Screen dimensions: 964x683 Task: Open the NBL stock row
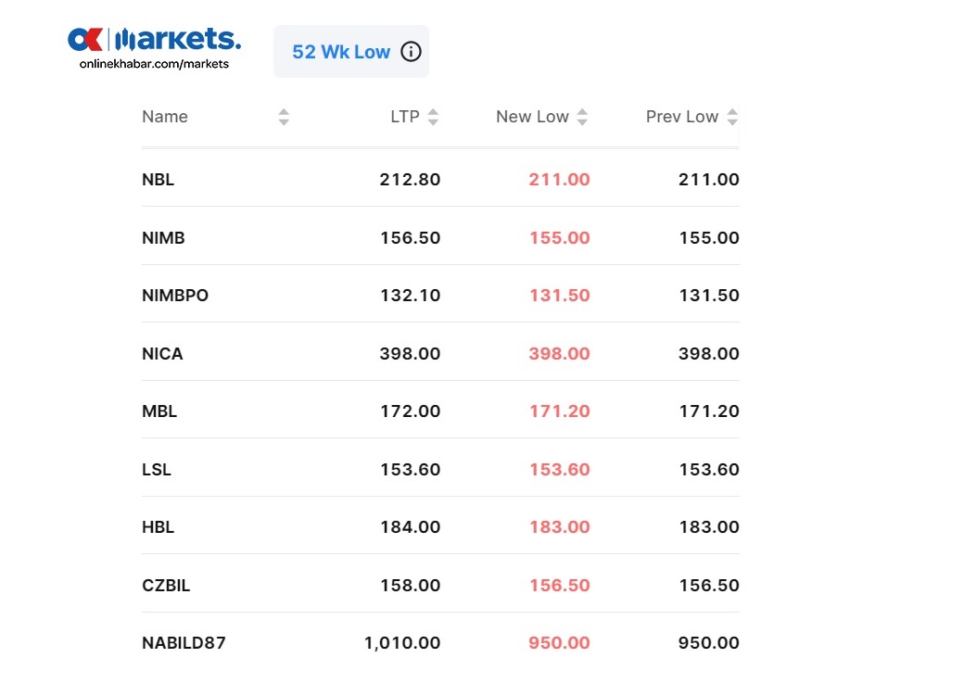440,180
